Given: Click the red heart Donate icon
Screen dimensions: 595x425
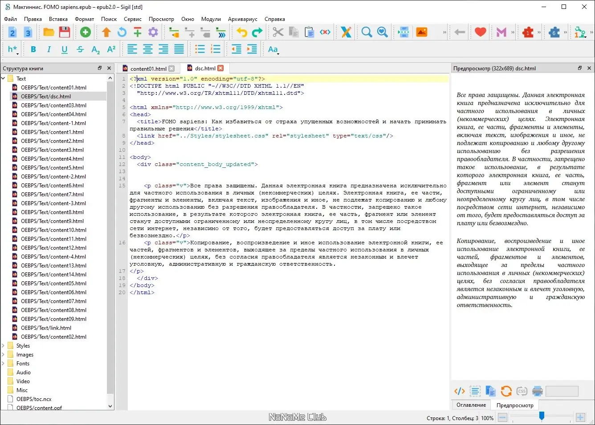Looking at the screenshot, I should [480, 32].
